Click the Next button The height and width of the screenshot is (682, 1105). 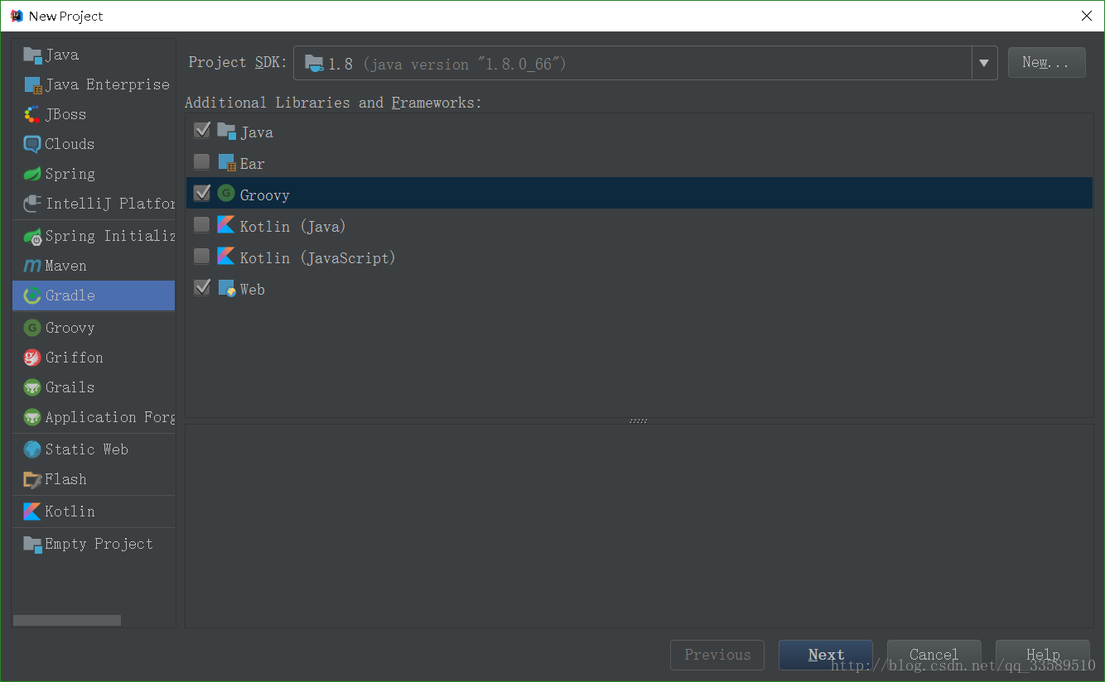(x=826, y=656)
